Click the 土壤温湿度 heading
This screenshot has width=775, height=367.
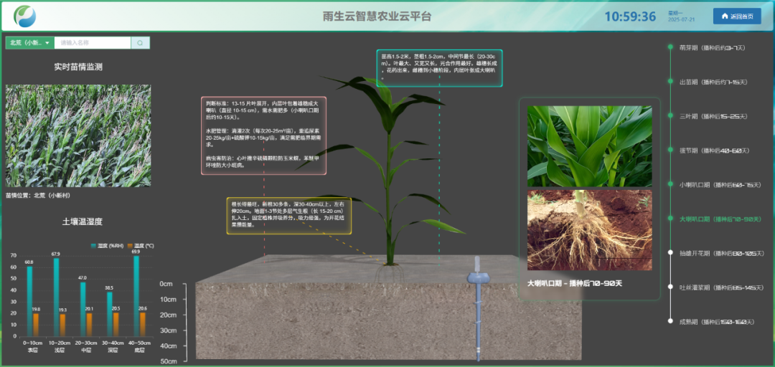point(82,221)
